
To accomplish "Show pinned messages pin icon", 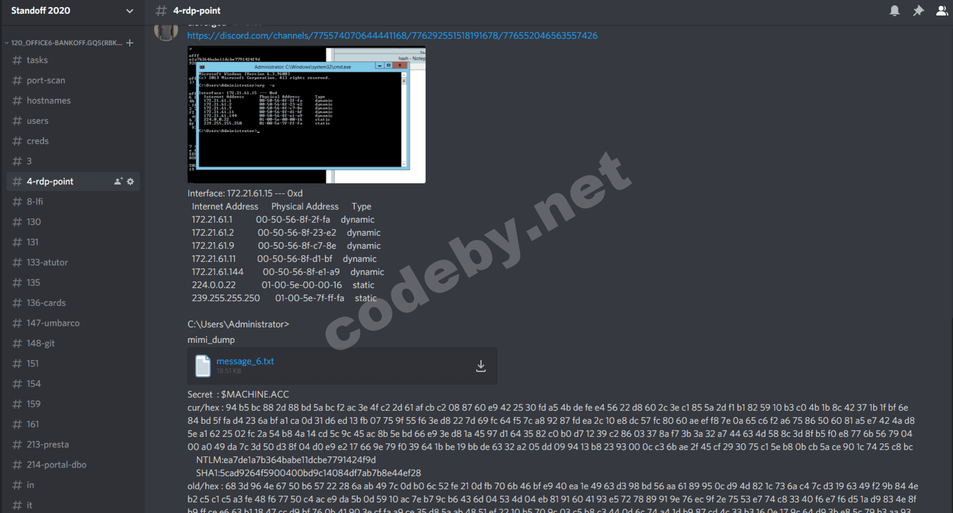I will point(918,11).
